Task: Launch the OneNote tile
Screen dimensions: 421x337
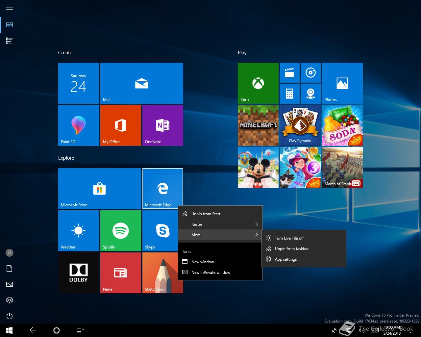Action: point(163,125)
